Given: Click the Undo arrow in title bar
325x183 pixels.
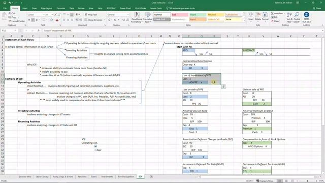Looking at the screenshot, I should (x=10, y=3).
